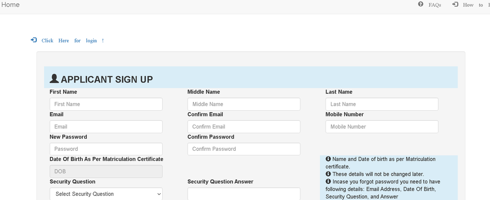Select the Confirm Email input box
The width and height of the screenshot is (490, 200).
click(x=244, y=126)
